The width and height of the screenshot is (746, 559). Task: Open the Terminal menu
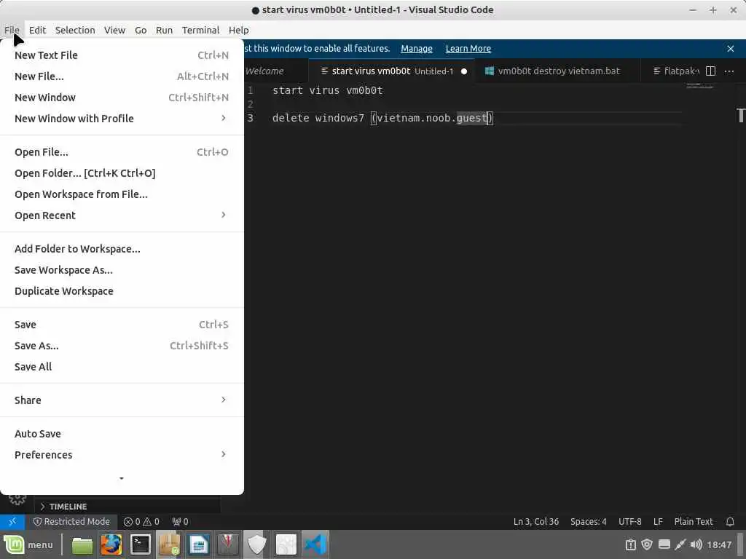click(200, 30)
